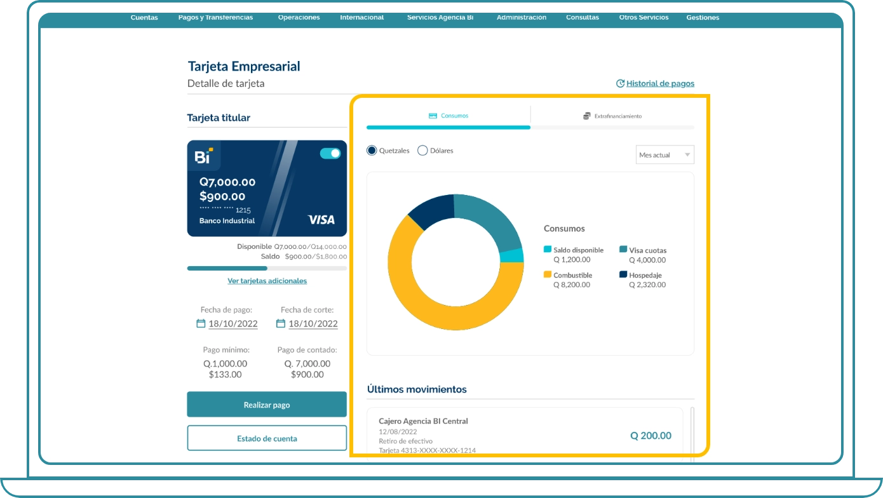The image size is (883, 498).
Task: Click the Extrafinanciamiento coins icon
Action: pos(587,116)
